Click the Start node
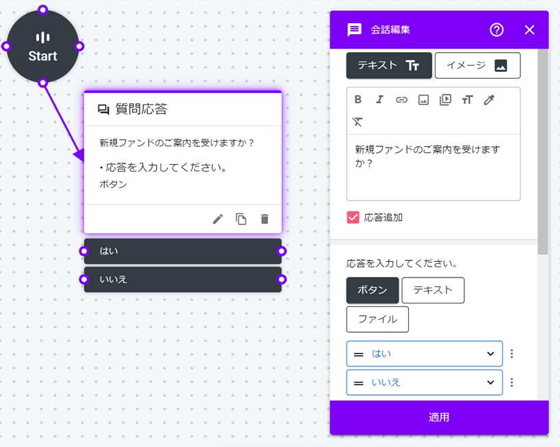The image size is (560, 447). pos(43,46)
